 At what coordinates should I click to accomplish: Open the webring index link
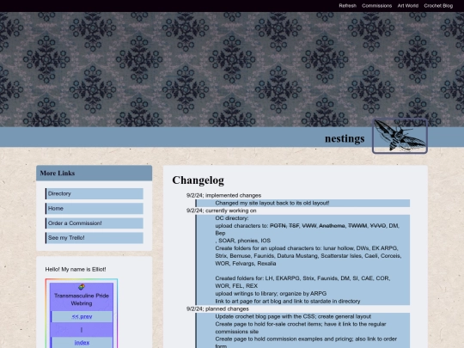[82, 343]
